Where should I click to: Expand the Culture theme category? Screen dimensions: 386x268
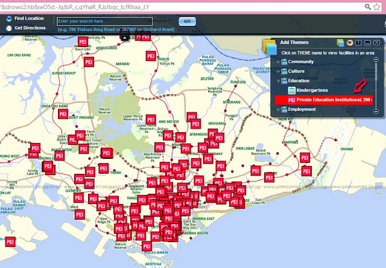[x=279, y=71]
